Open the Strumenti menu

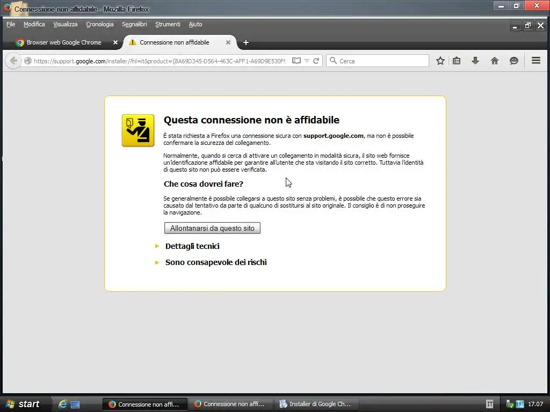[168, 24]
